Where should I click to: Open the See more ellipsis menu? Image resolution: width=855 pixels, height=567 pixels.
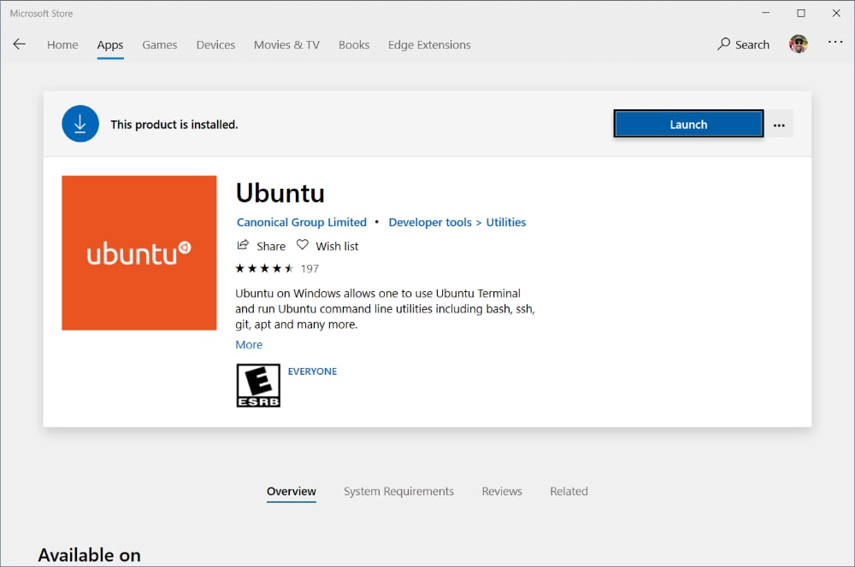coord(834,44)
